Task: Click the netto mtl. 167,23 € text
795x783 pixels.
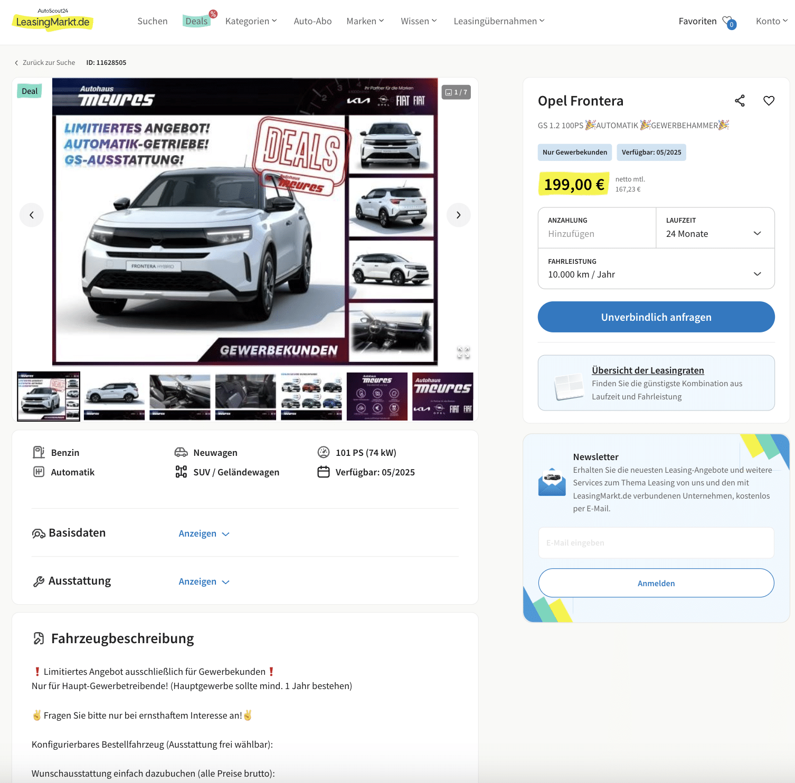Action: click(x=630, y=184)
